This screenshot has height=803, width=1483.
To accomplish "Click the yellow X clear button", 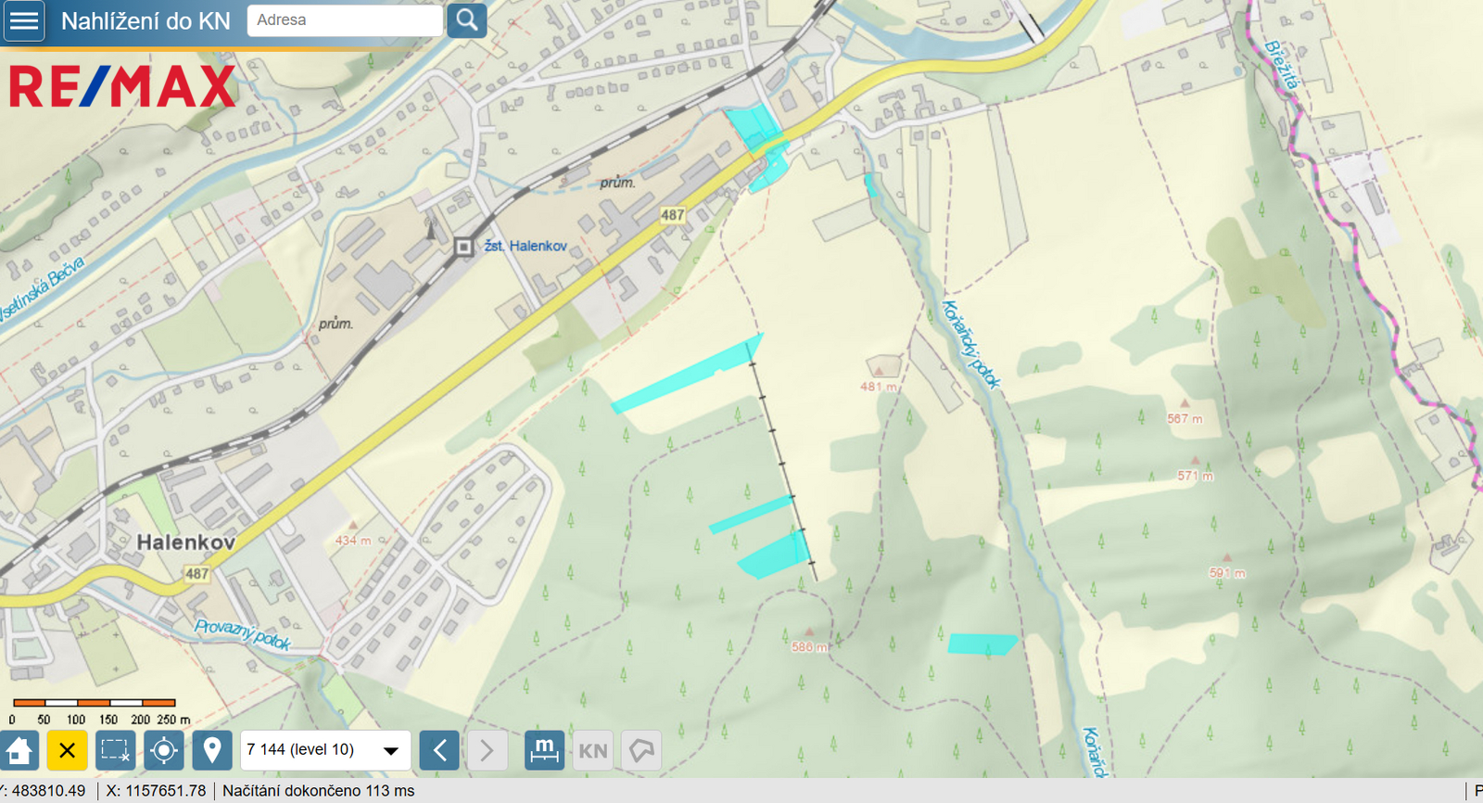I will point(68,750).
